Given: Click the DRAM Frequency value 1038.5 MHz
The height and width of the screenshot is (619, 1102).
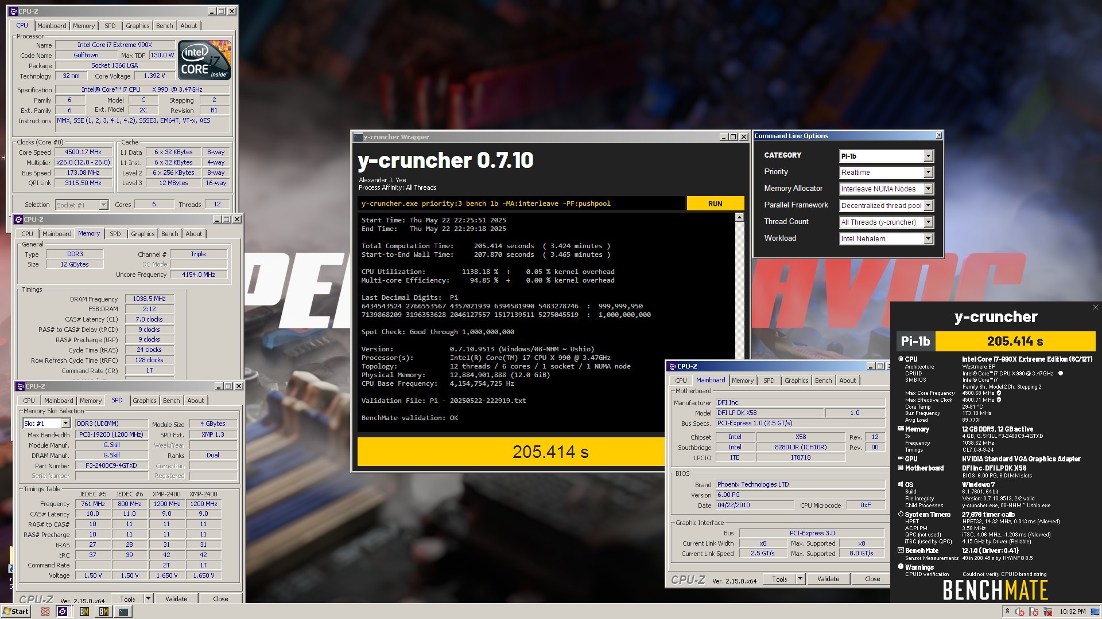Looking at the screenshot, I should (149, 299).
